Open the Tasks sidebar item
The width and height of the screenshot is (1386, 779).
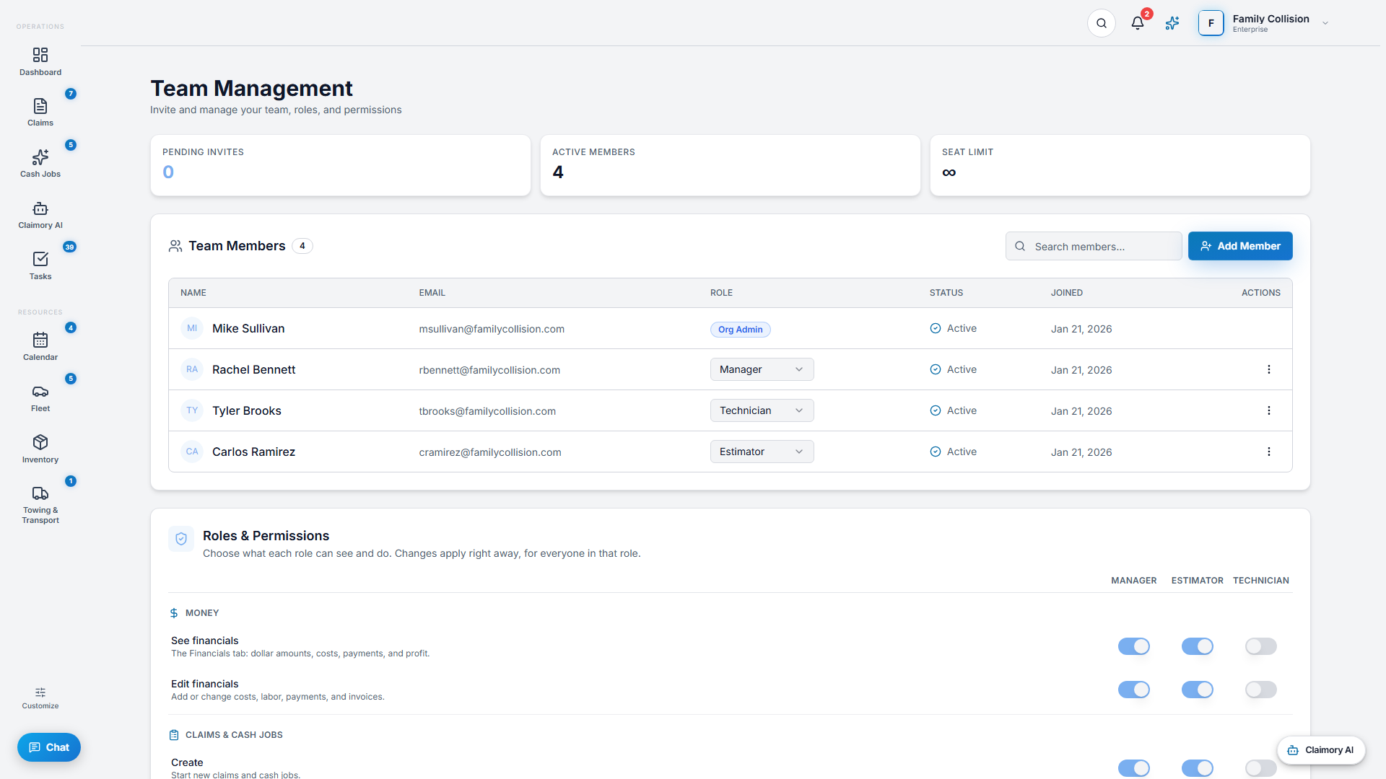tap(40, 266)
